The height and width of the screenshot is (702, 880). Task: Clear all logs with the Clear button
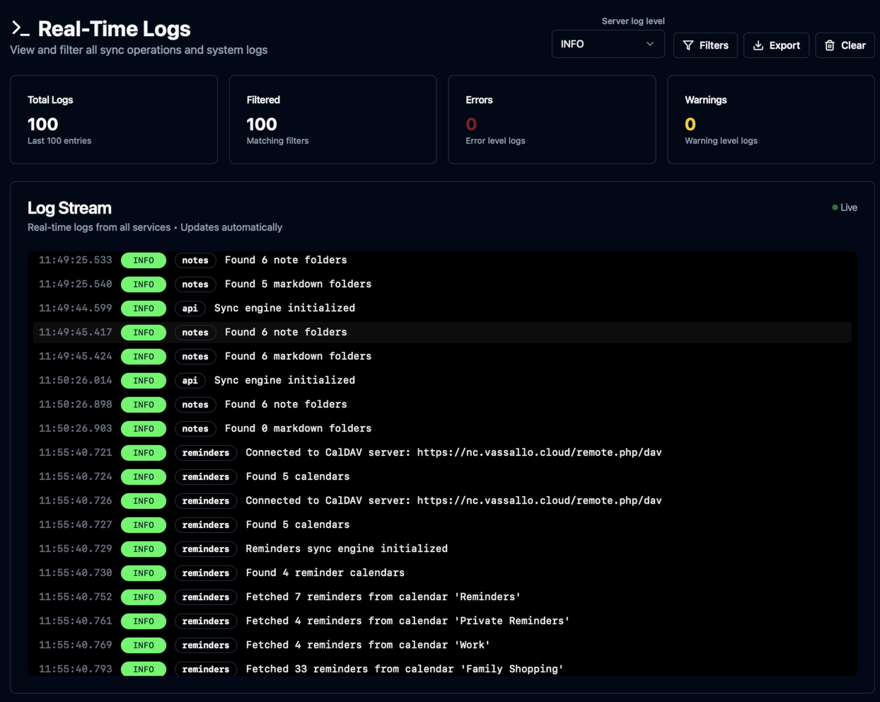845,45
